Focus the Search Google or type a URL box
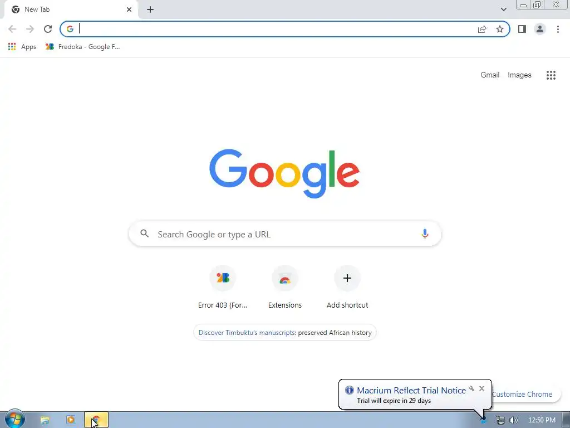This screenshot has height=428, width=570. (x=285, y=234)
